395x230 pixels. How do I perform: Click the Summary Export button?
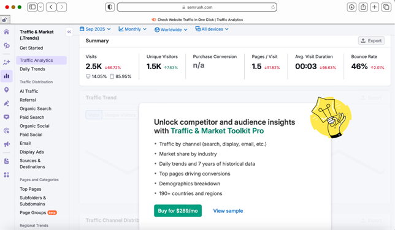tap(371, 41)
